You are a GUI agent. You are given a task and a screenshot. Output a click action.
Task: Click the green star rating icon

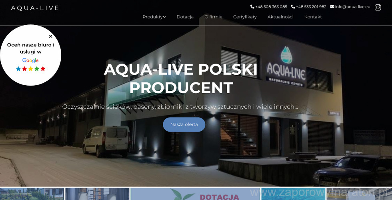coord(37,69)
